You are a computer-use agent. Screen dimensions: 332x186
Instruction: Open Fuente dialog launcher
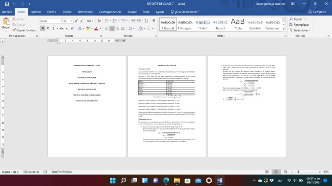pos(101,36)
